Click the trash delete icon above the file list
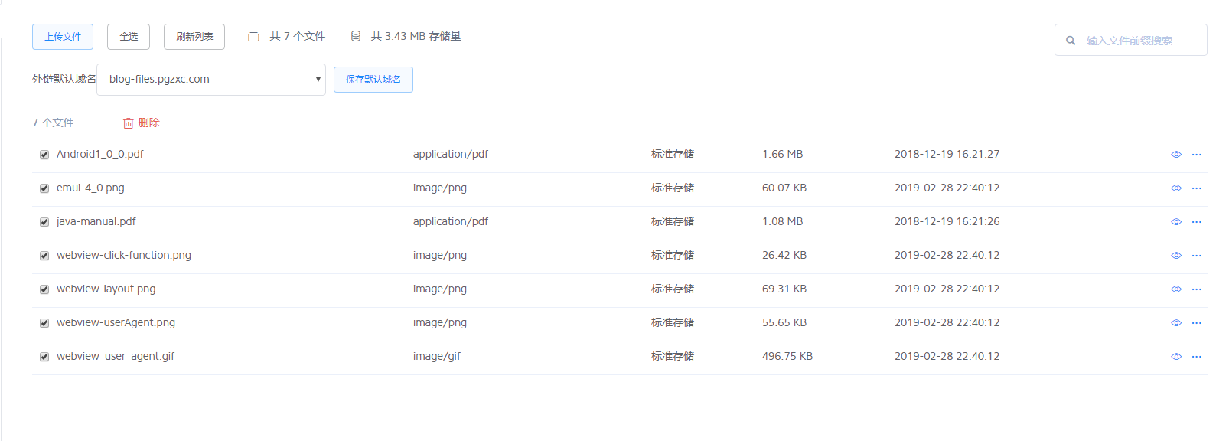Screen dimensions: 1229x441 (x=129, y=123)
